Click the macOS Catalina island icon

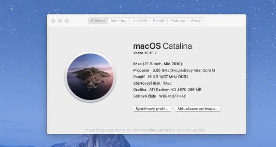(90, 77)
